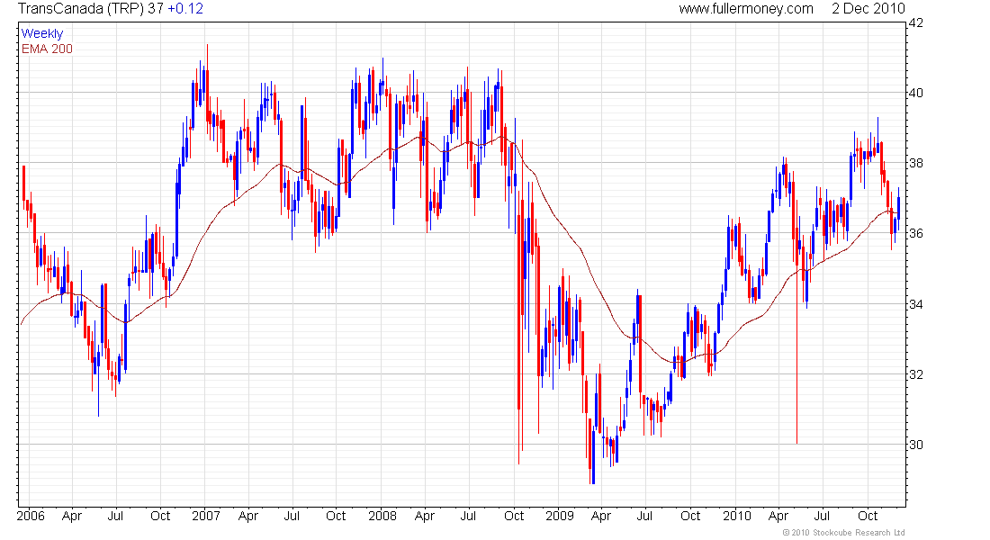Select the Weekly legend label
This screenshot has height=540, width=990.
(x=42, y=33)
